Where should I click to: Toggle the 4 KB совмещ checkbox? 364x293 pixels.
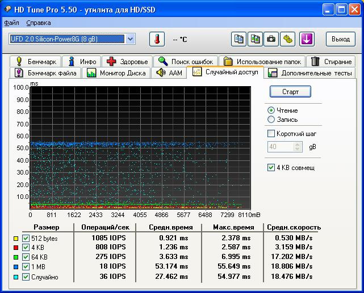point(271,167)
